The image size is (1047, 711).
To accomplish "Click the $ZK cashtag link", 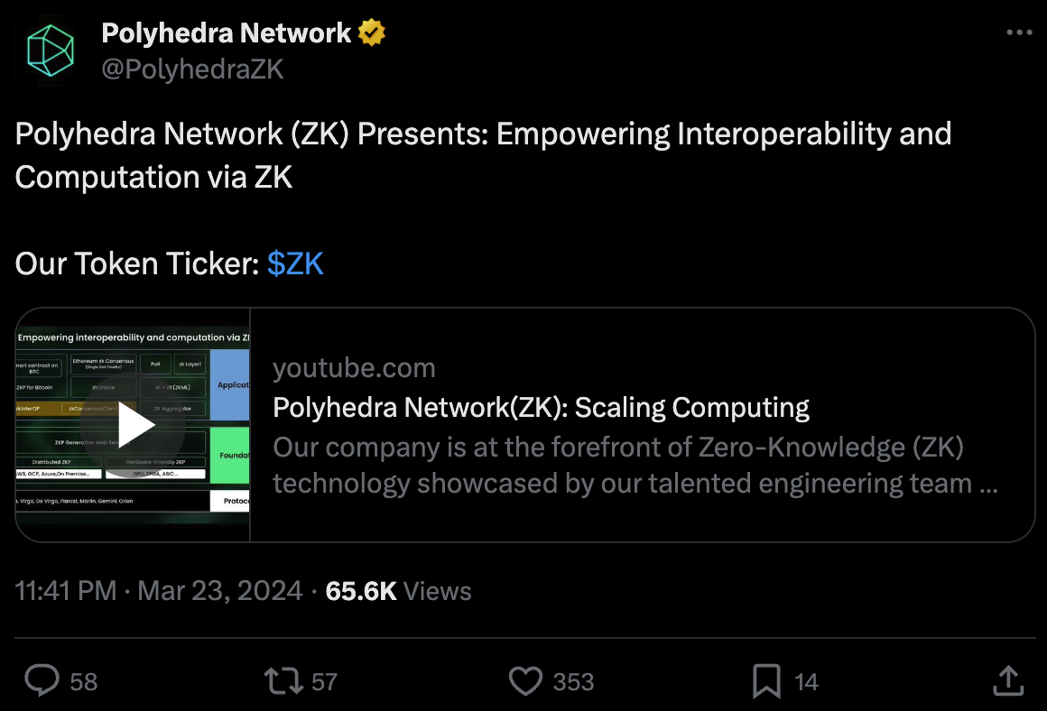I will [x=295, y=263].
